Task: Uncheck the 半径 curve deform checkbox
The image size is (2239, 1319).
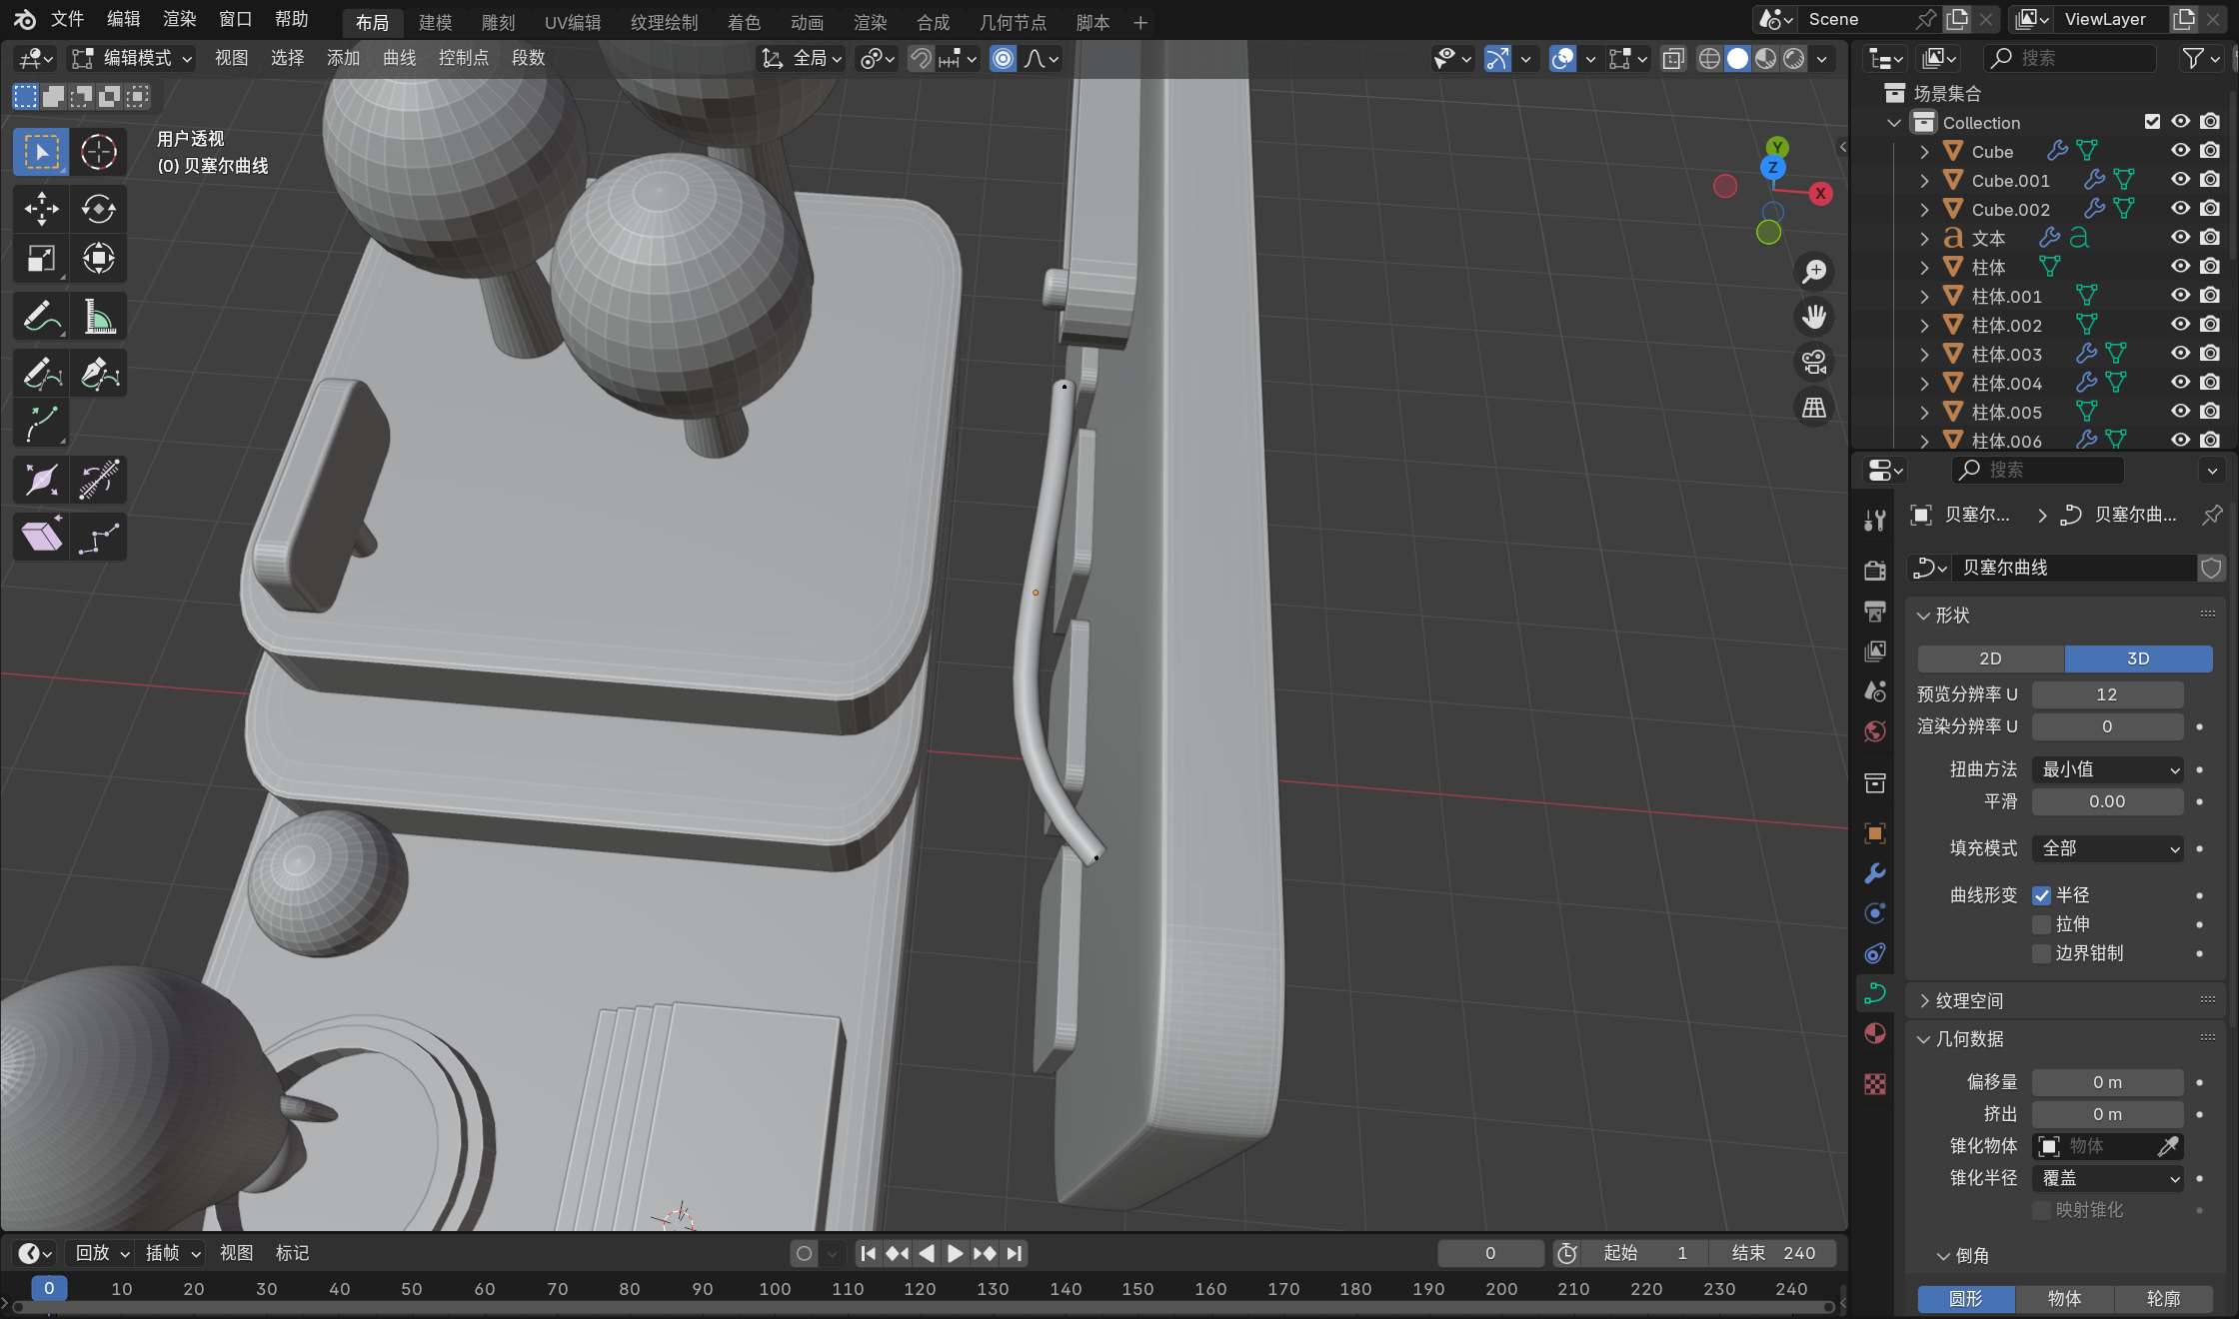Action: point(2042,895)
